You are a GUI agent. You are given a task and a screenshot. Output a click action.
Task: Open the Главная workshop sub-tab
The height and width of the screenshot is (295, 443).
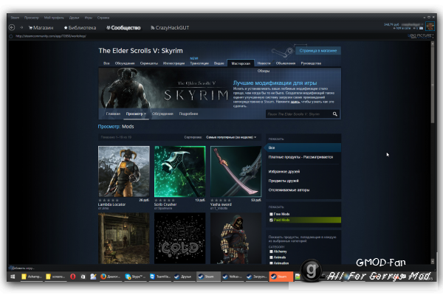coord(113,114)
